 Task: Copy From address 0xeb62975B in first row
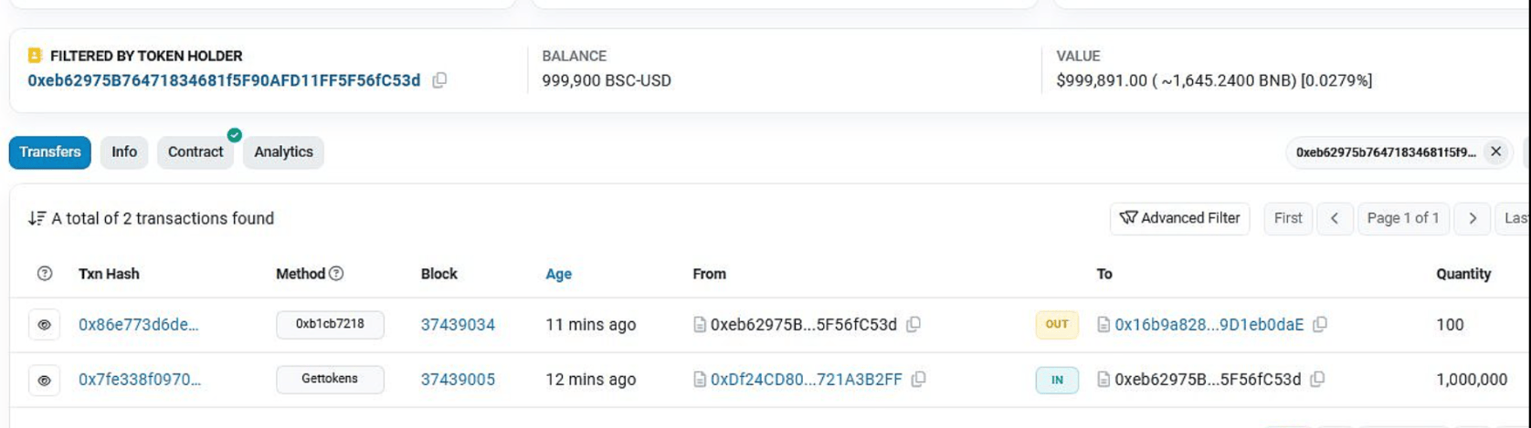(913, 325)
